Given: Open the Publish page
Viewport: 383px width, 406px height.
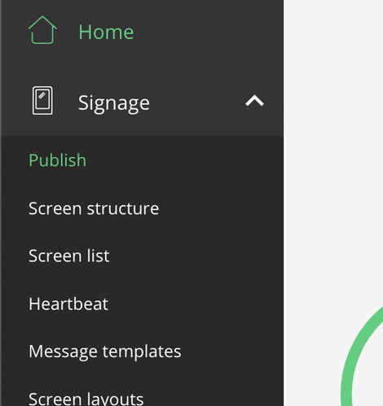Looking at the screenshot, I should coord(57,160).
